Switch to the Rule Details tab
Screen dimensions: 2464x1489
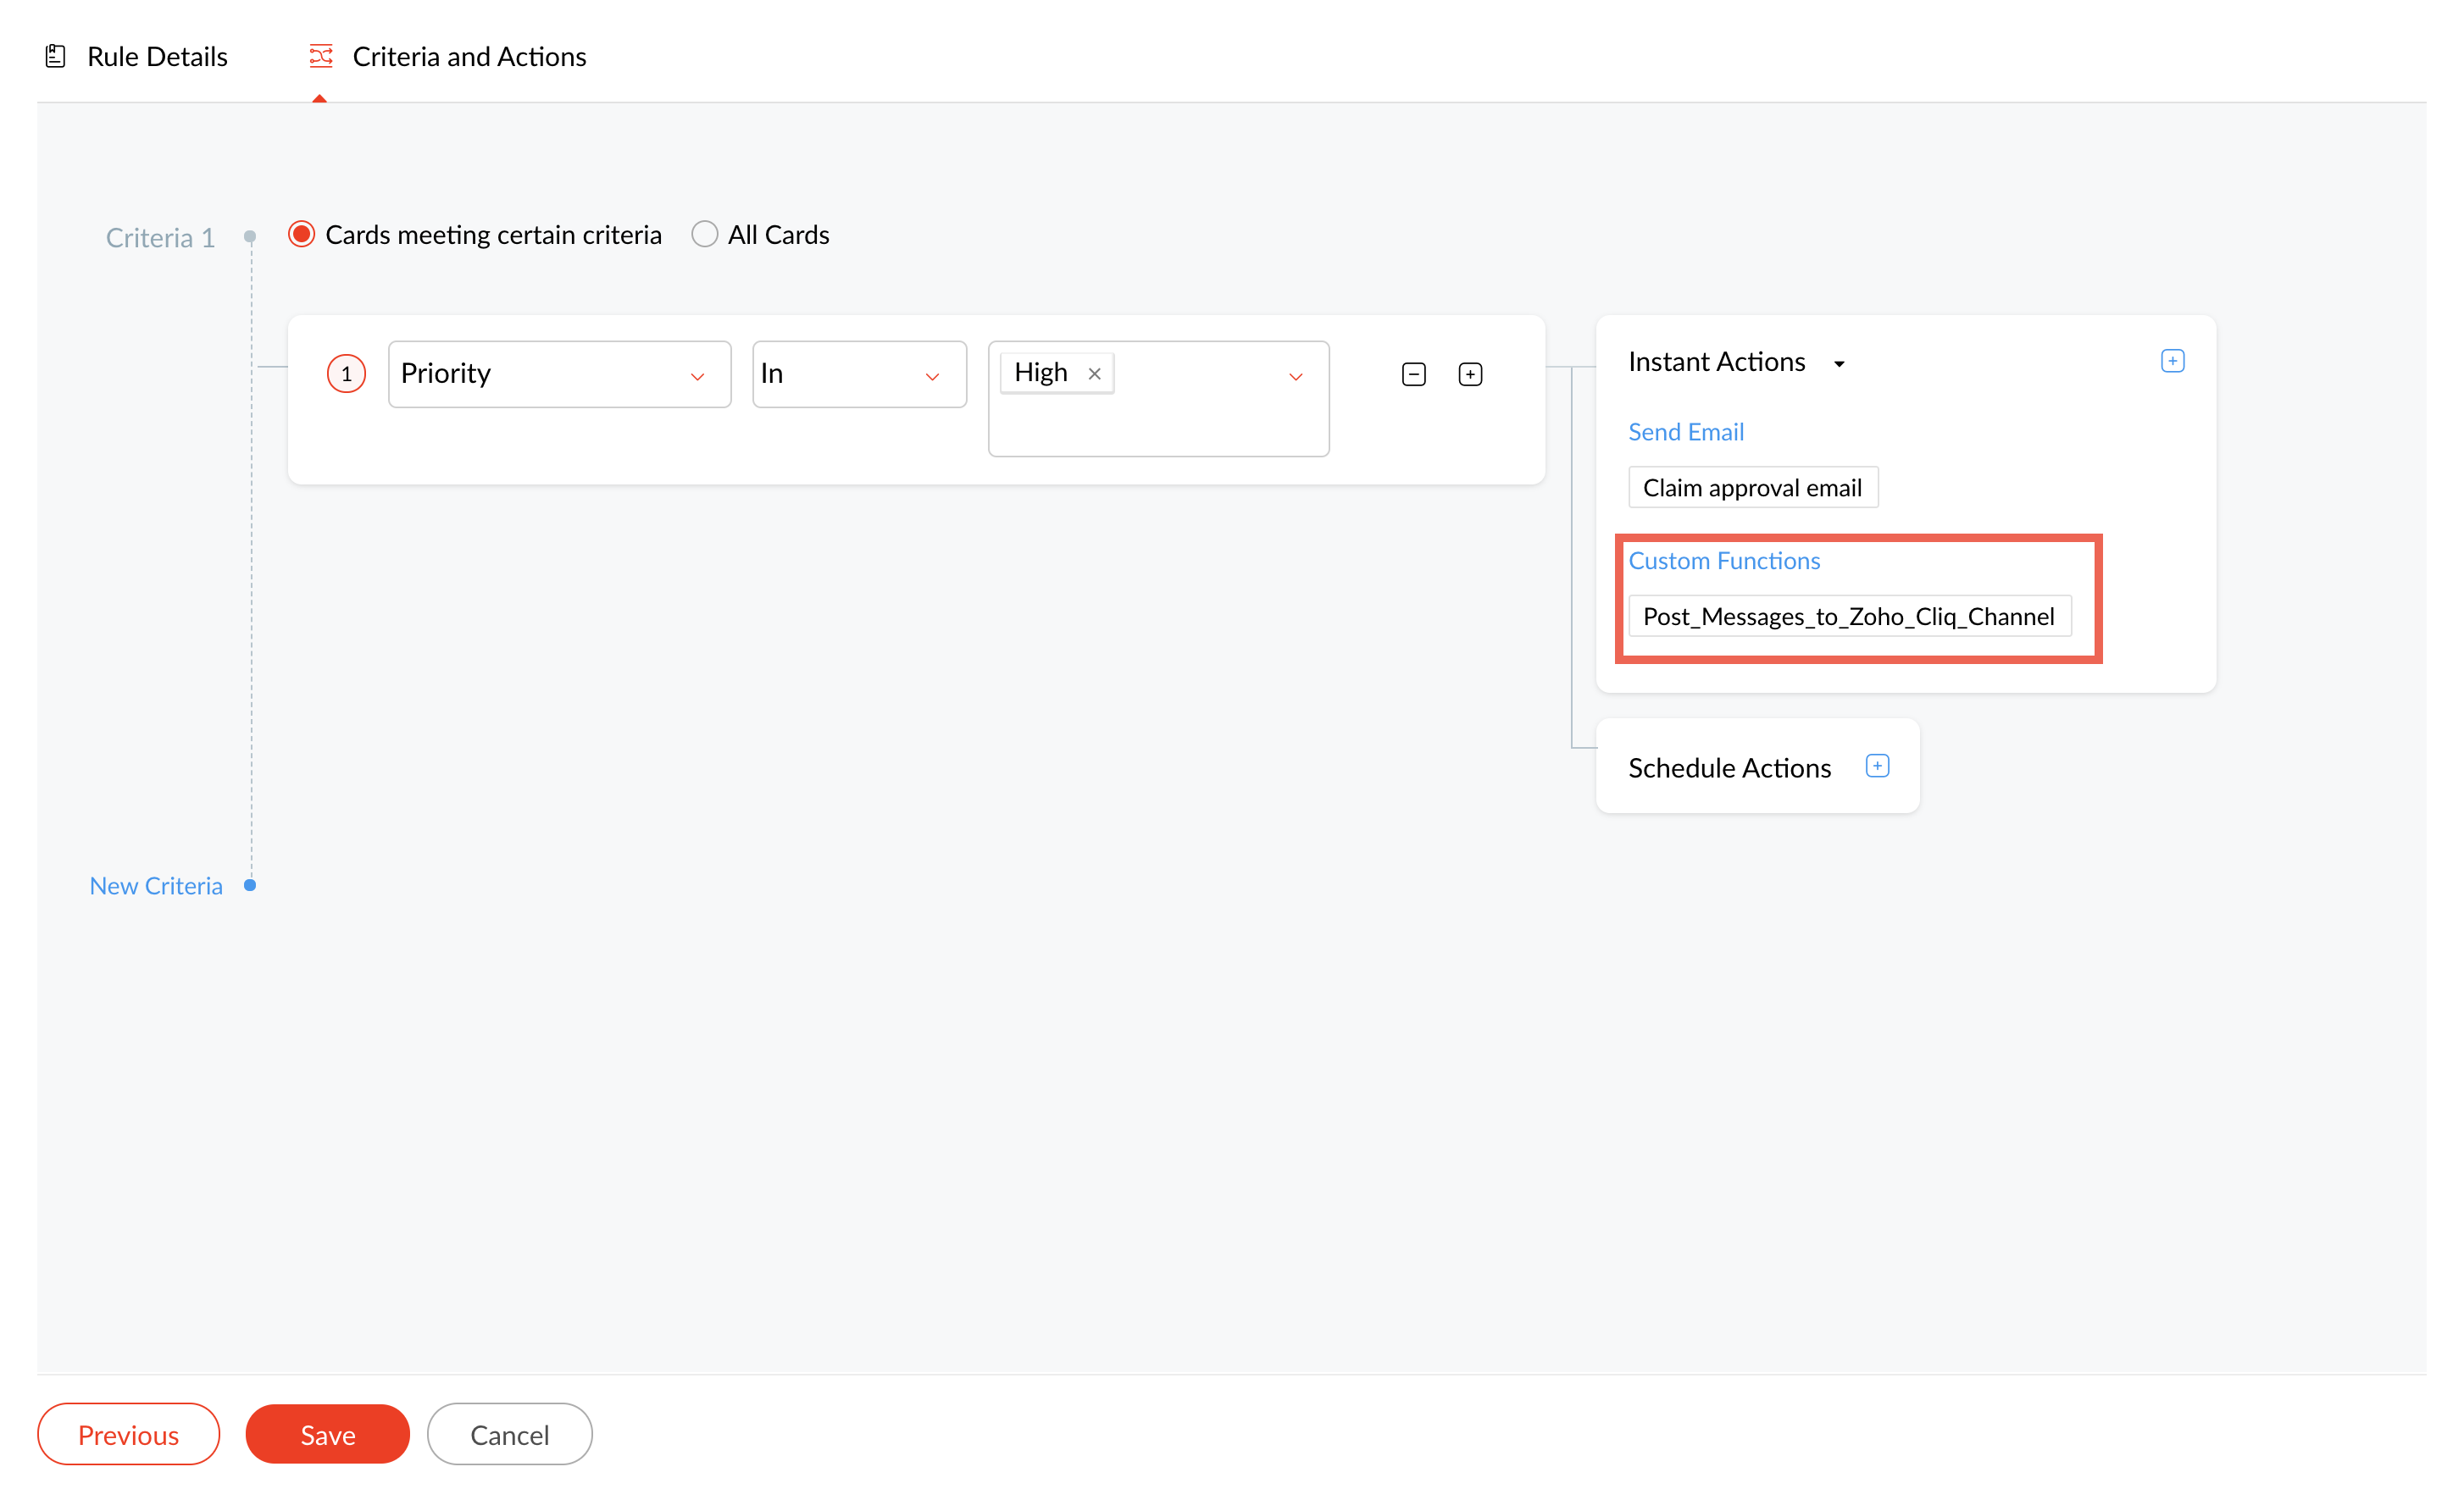coord(157,57)
